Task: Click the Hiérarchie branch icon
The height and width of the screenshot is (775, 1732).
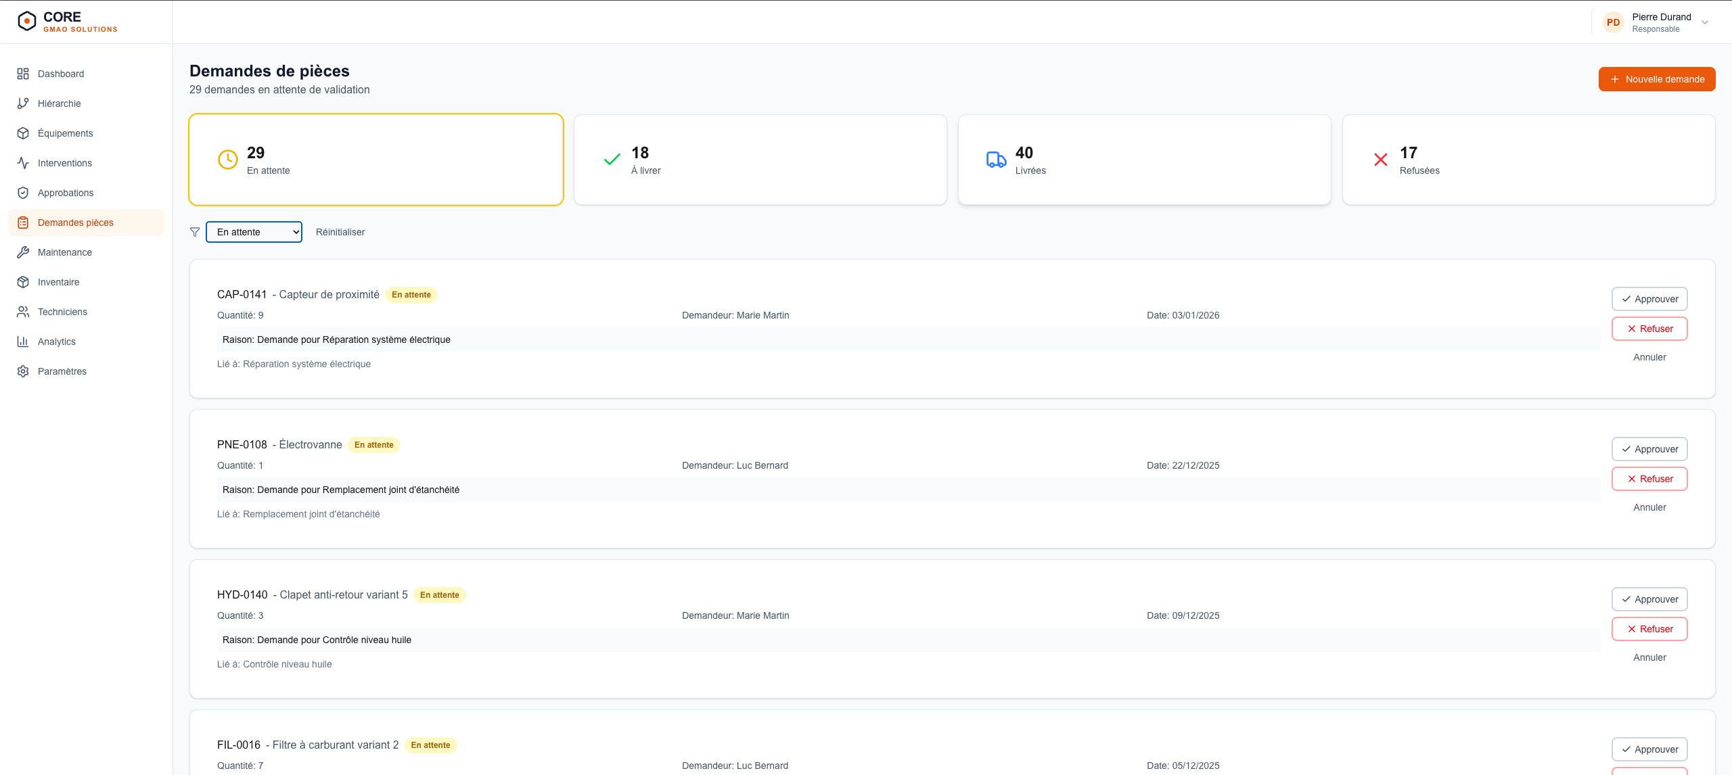Action: 23,103
